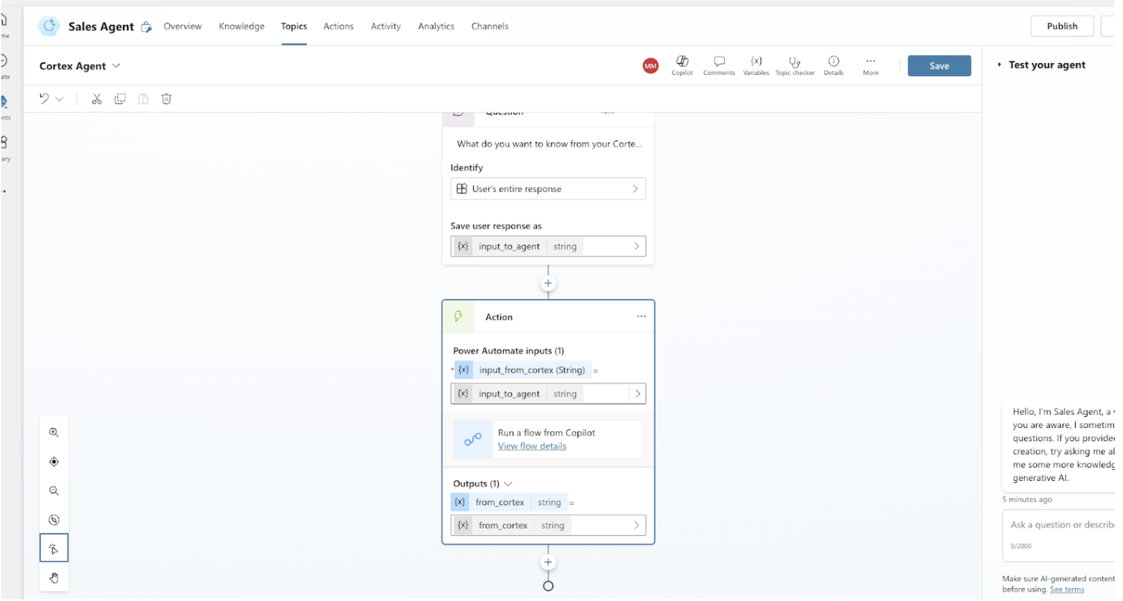
Task: Click the Sales Agent logo icon
Action: pos(49,26)
